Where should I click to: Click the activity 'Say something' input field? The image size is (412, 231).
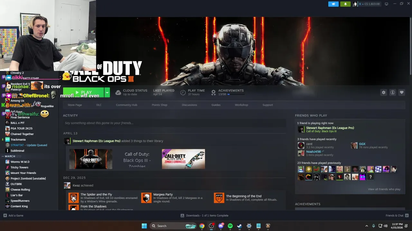(x=174, y=123)
